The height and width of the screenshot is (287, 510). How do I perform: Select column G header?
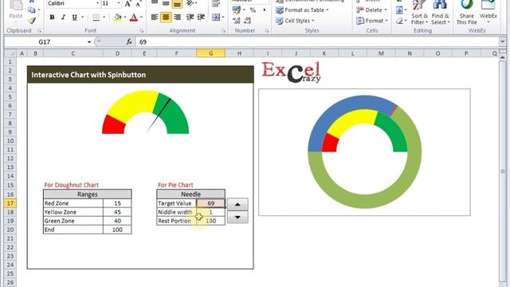pyautogui.click(x=210, y=53)
